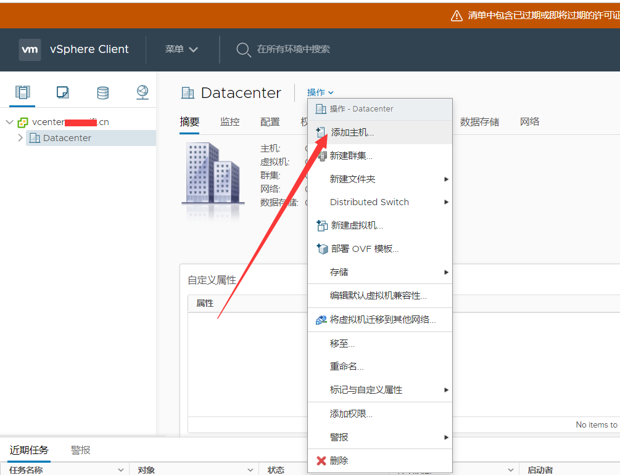
Task: Select 将虚拟机迁移到其他网络... entry
Action: coord(380,320)
